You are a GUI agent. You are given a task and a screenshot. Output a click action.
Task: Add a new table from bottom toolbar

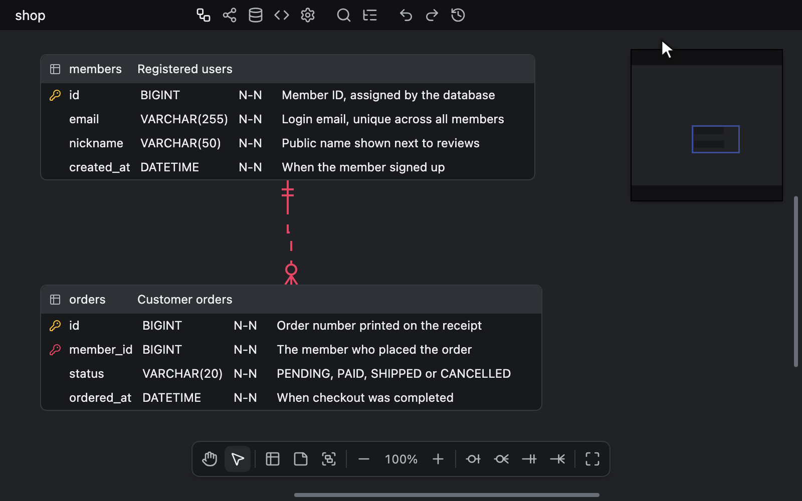[273, 459]
